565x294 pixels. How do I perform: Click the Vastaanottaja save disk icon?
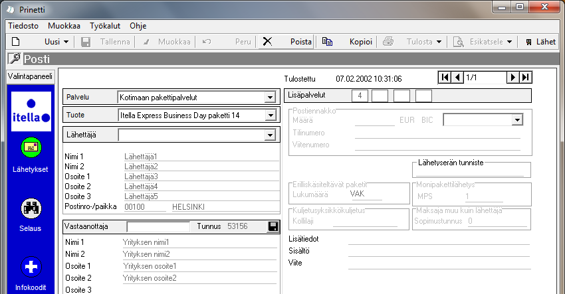pos(273,226)
